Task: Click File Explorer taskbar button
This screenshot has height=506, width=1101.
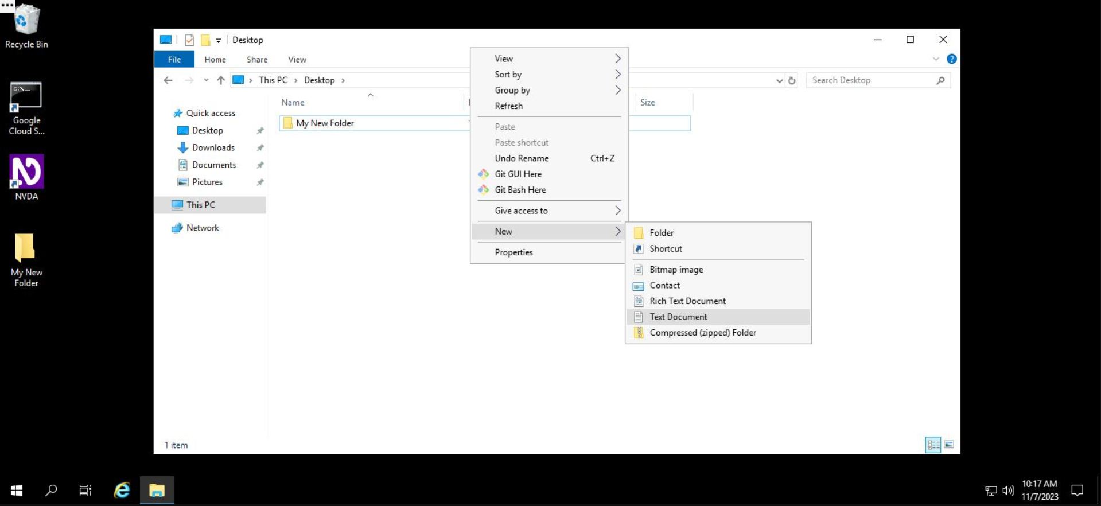Action: (157, 491)
